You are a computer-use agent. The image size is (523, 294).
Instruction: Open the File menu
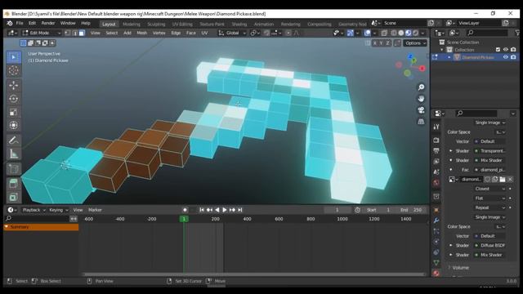click(x=20, y=23)
